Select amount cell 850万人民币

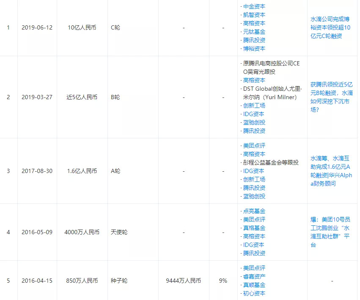coord(82,281)
